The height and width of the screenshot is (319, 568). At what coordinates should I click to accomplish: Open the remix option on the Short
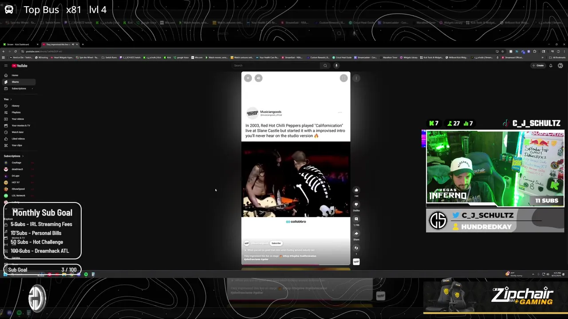point(356,248)
